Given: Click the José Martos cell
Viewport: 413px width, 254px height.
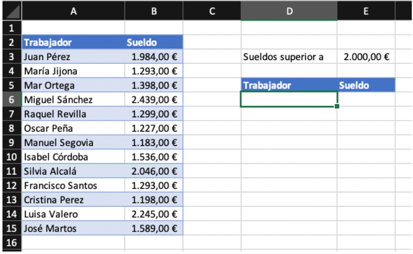Looking at the screenshot, I should pos(73,228).
